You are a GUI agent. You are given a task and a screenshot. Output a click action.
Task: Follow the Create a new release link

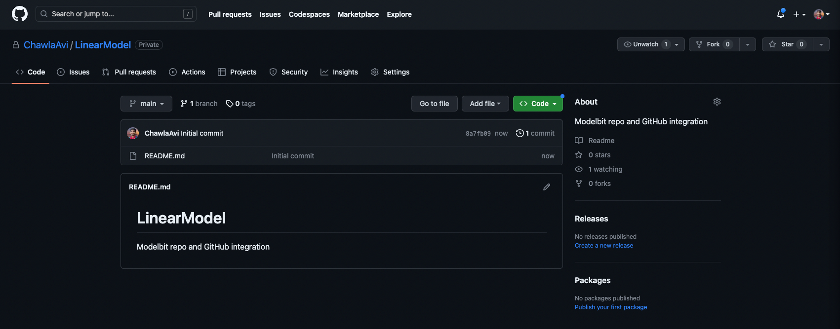tap(603, 246)
